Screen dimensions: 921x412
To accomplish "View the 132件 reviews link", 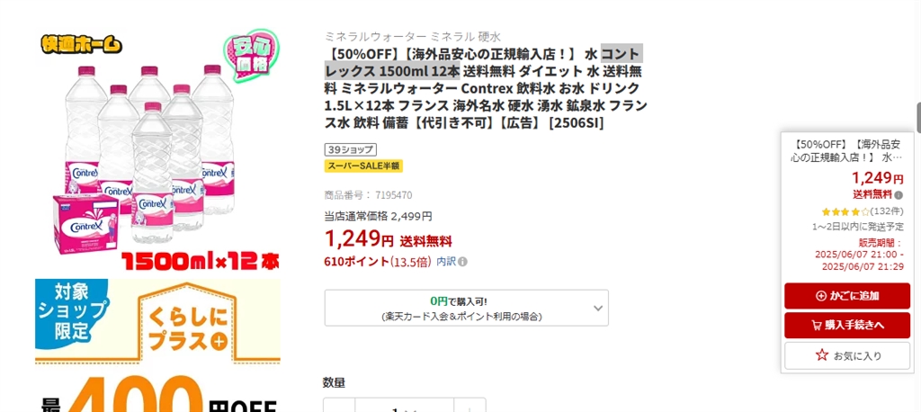I will (x=886, y=211).
